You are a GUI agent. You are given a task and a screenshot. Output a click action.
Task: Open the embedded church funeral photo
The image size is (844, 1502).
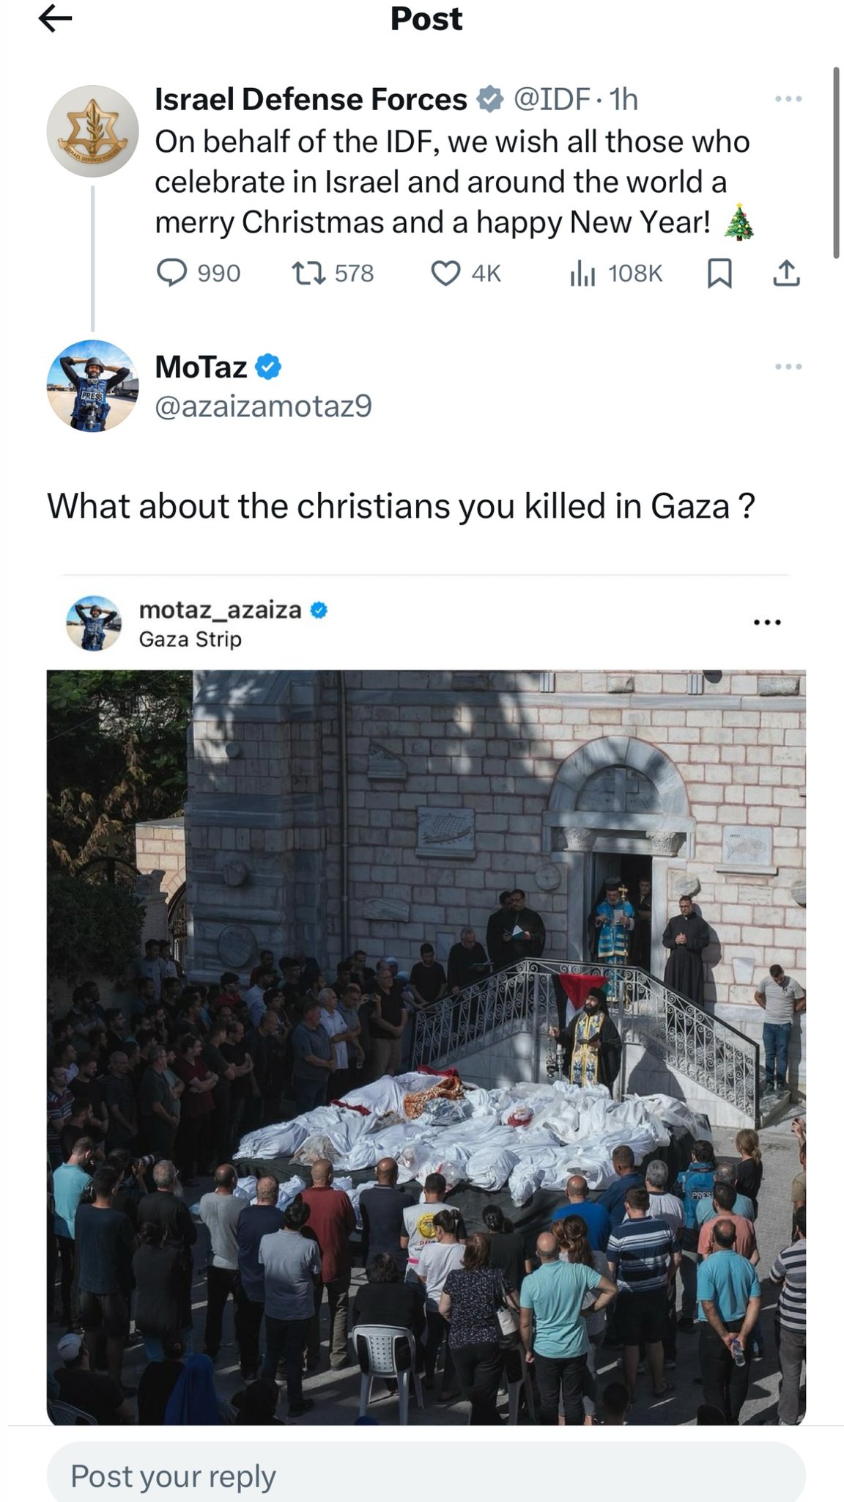point(426,1047)
